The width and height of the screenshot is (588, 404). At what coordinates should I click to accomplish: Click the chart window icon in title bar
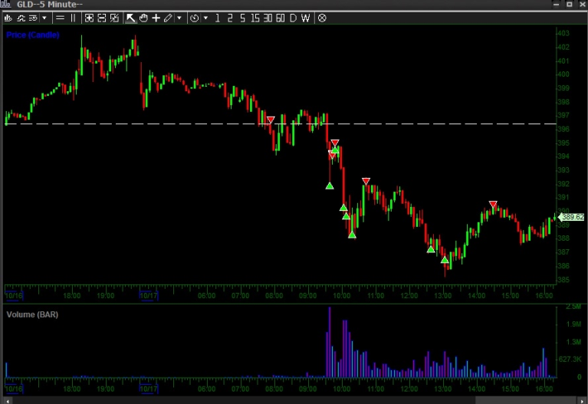(5, 4)
